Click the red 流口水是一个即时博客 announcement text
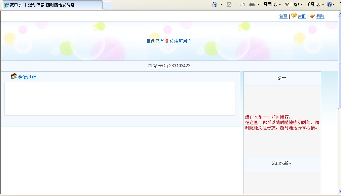341x196 pixels. pos(282,122)
